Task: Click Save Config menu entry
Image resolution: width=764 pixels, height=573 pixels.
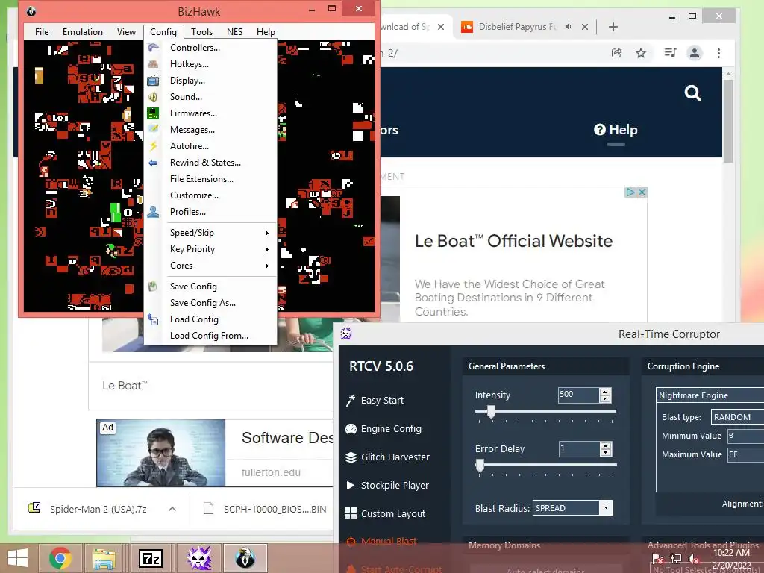Action: [x=210, y=286]
